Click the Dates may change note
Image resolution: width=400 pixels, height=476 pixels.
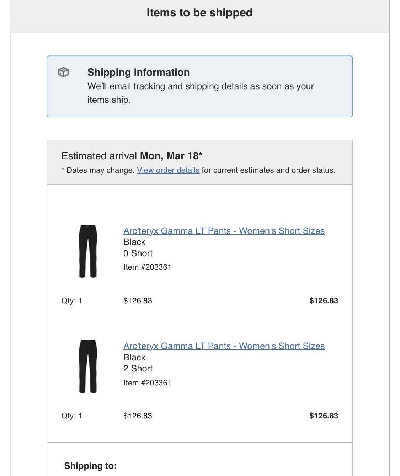pos(198,170)
